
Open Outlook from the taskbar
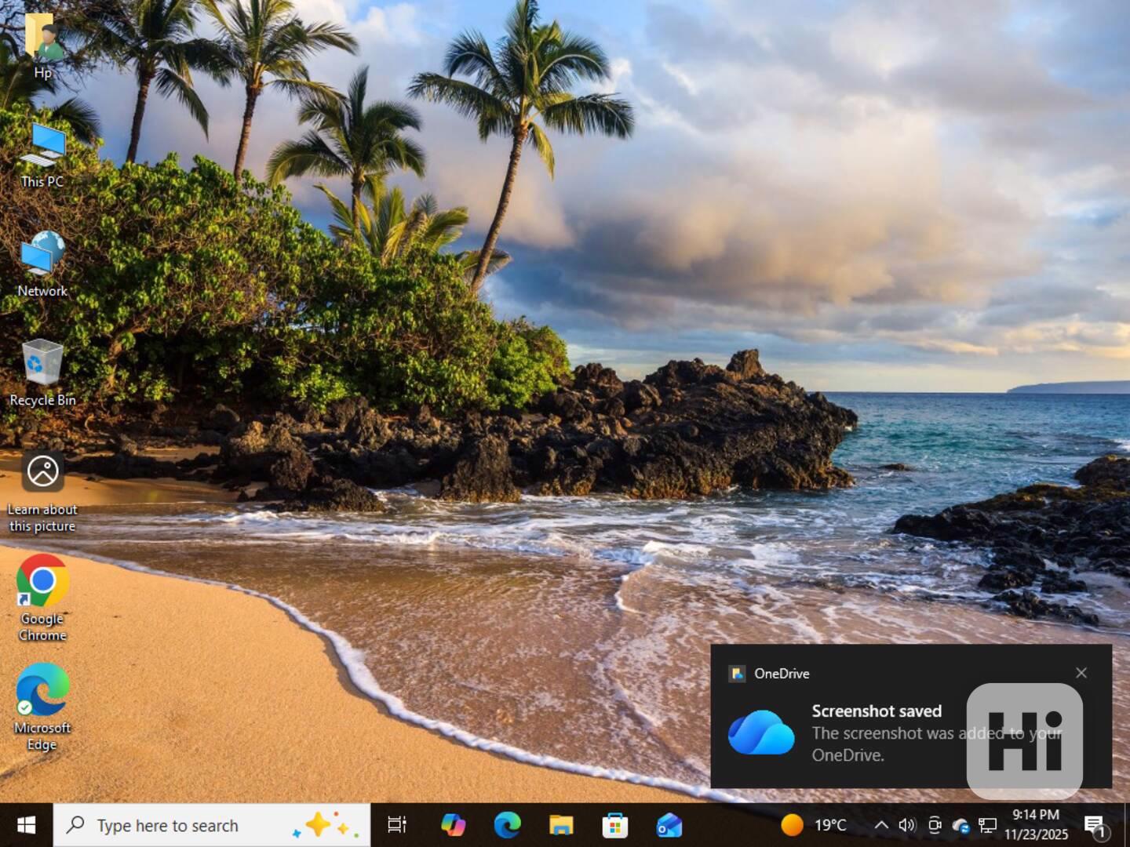click(669, 825)
